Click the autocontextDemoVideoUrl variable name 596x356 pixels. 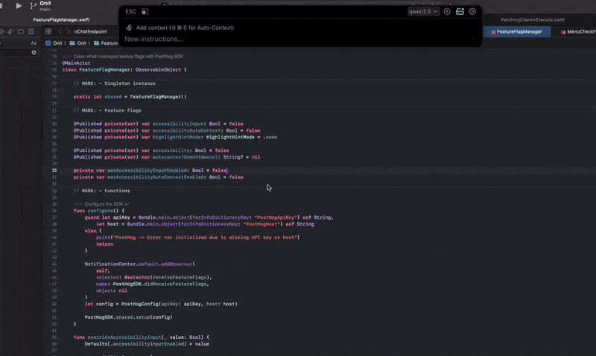(185, 157)
